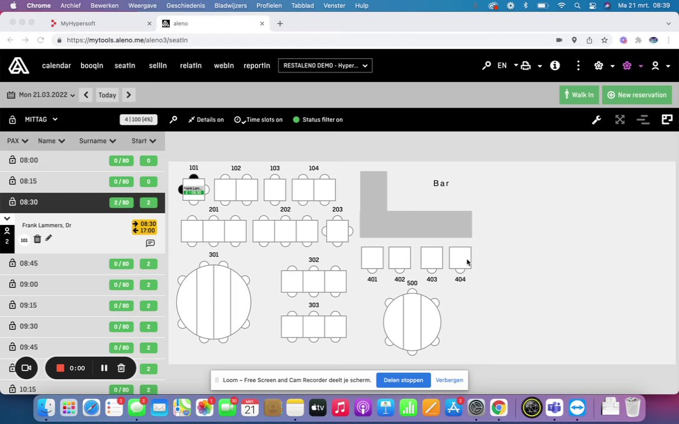This screenshot has height=424, width=679.
Task: Toggle lock on the 08:15 time slot
Action: coord(12,181)
